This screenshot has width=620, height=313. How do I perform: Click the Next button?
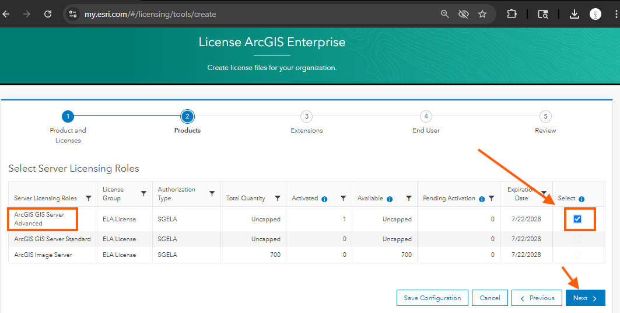point(585,298)
